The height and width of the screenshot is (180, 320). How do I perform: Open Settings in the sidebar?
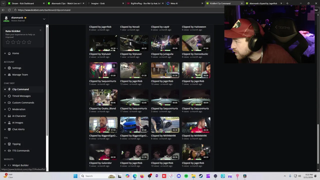[16, 68]
